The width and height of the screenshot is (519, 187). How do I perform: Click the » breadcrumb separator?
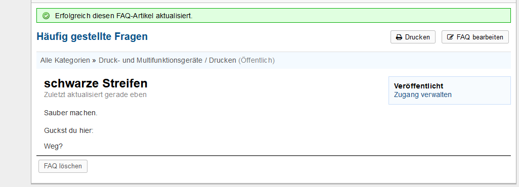point(94,60)
